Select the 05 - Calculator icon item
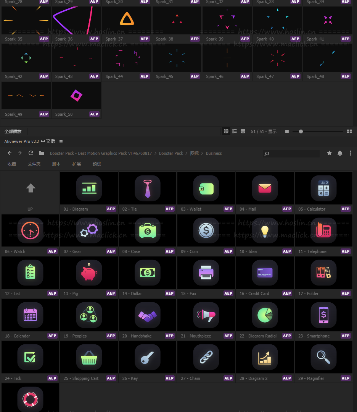This screenshot has width=357, height=412. point(323,192)
